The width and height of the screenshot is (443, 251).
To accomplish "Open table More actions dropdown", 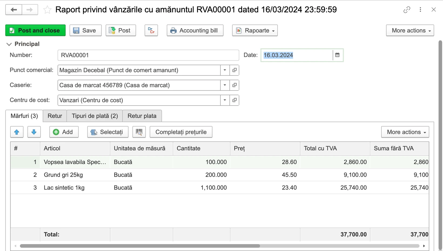I will pyautogui.click(x=405, y=132).
